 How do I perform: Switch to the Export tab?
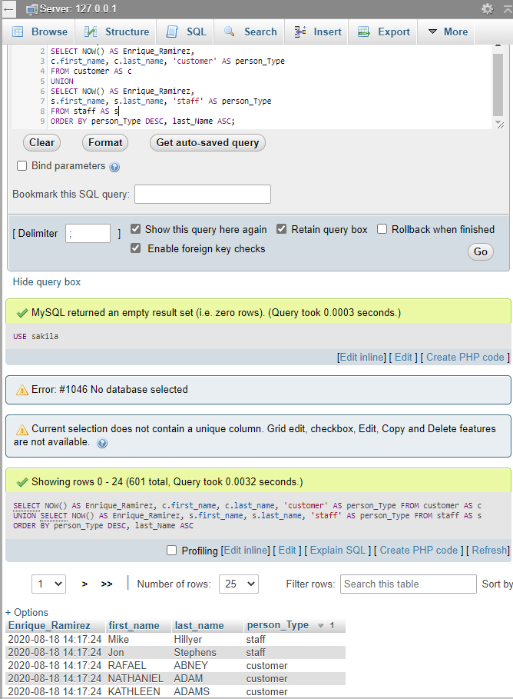[x=384, y=32]
